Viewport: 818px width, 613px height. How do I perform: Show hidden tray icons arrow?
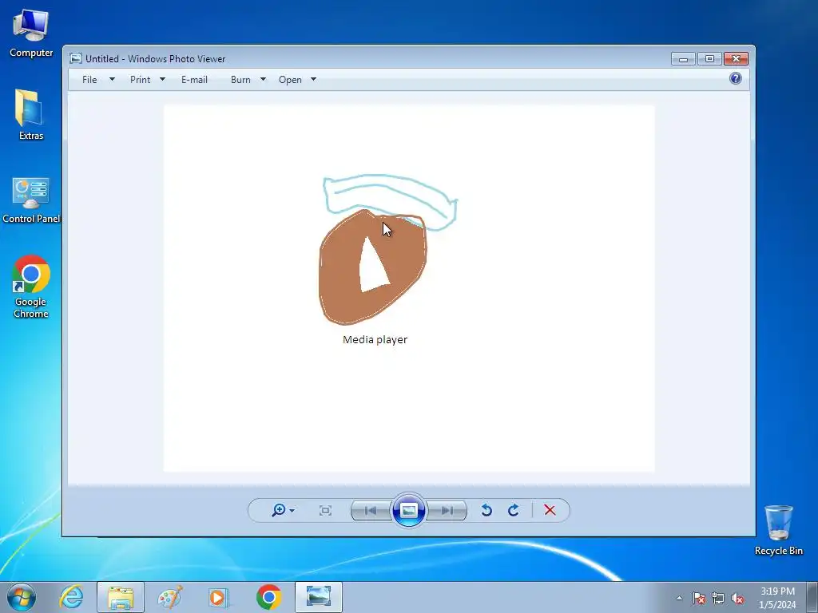point(679,598)
